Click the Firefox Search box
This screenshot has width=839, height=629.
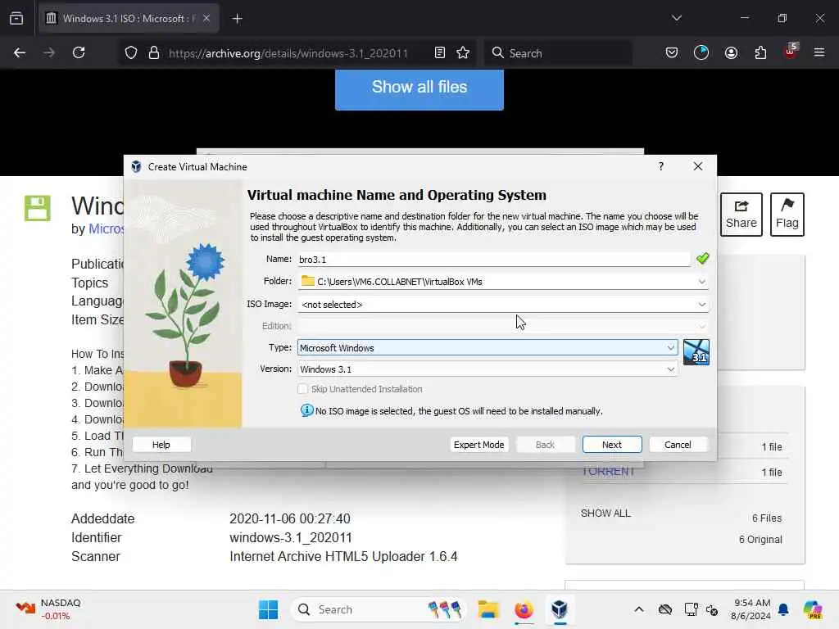(x=558, y=53)
